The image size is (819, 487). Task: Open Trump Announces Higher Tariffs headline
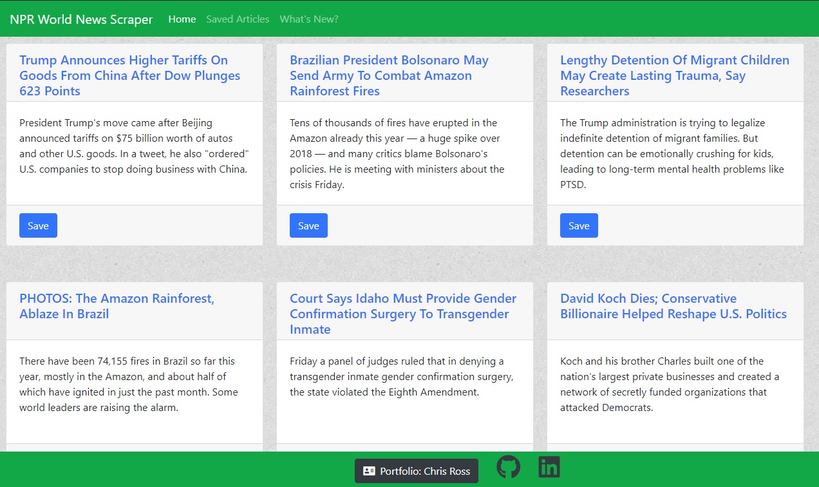tap(130, 75)
